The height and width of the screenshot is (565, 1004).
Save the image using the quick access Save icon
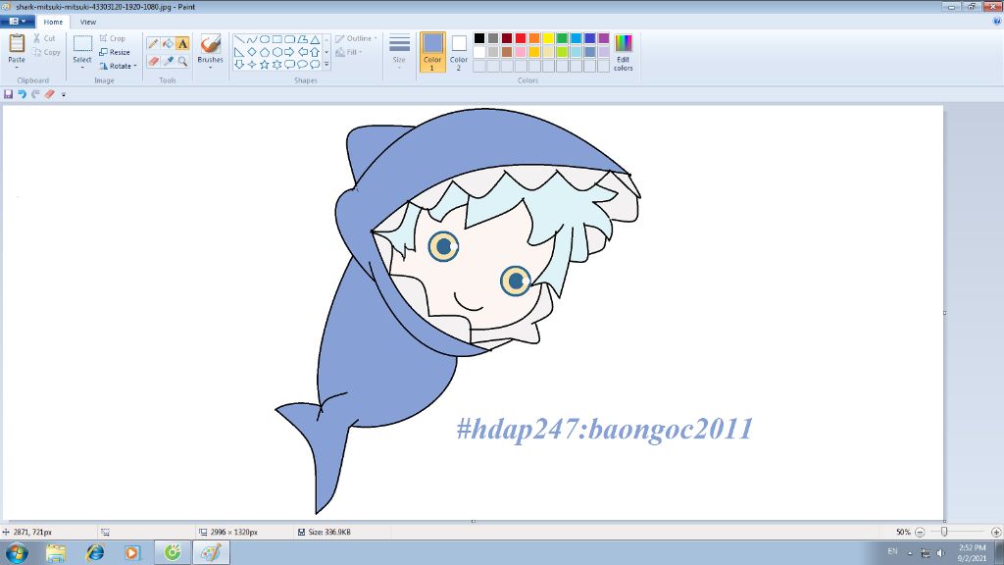pos(9,94)
